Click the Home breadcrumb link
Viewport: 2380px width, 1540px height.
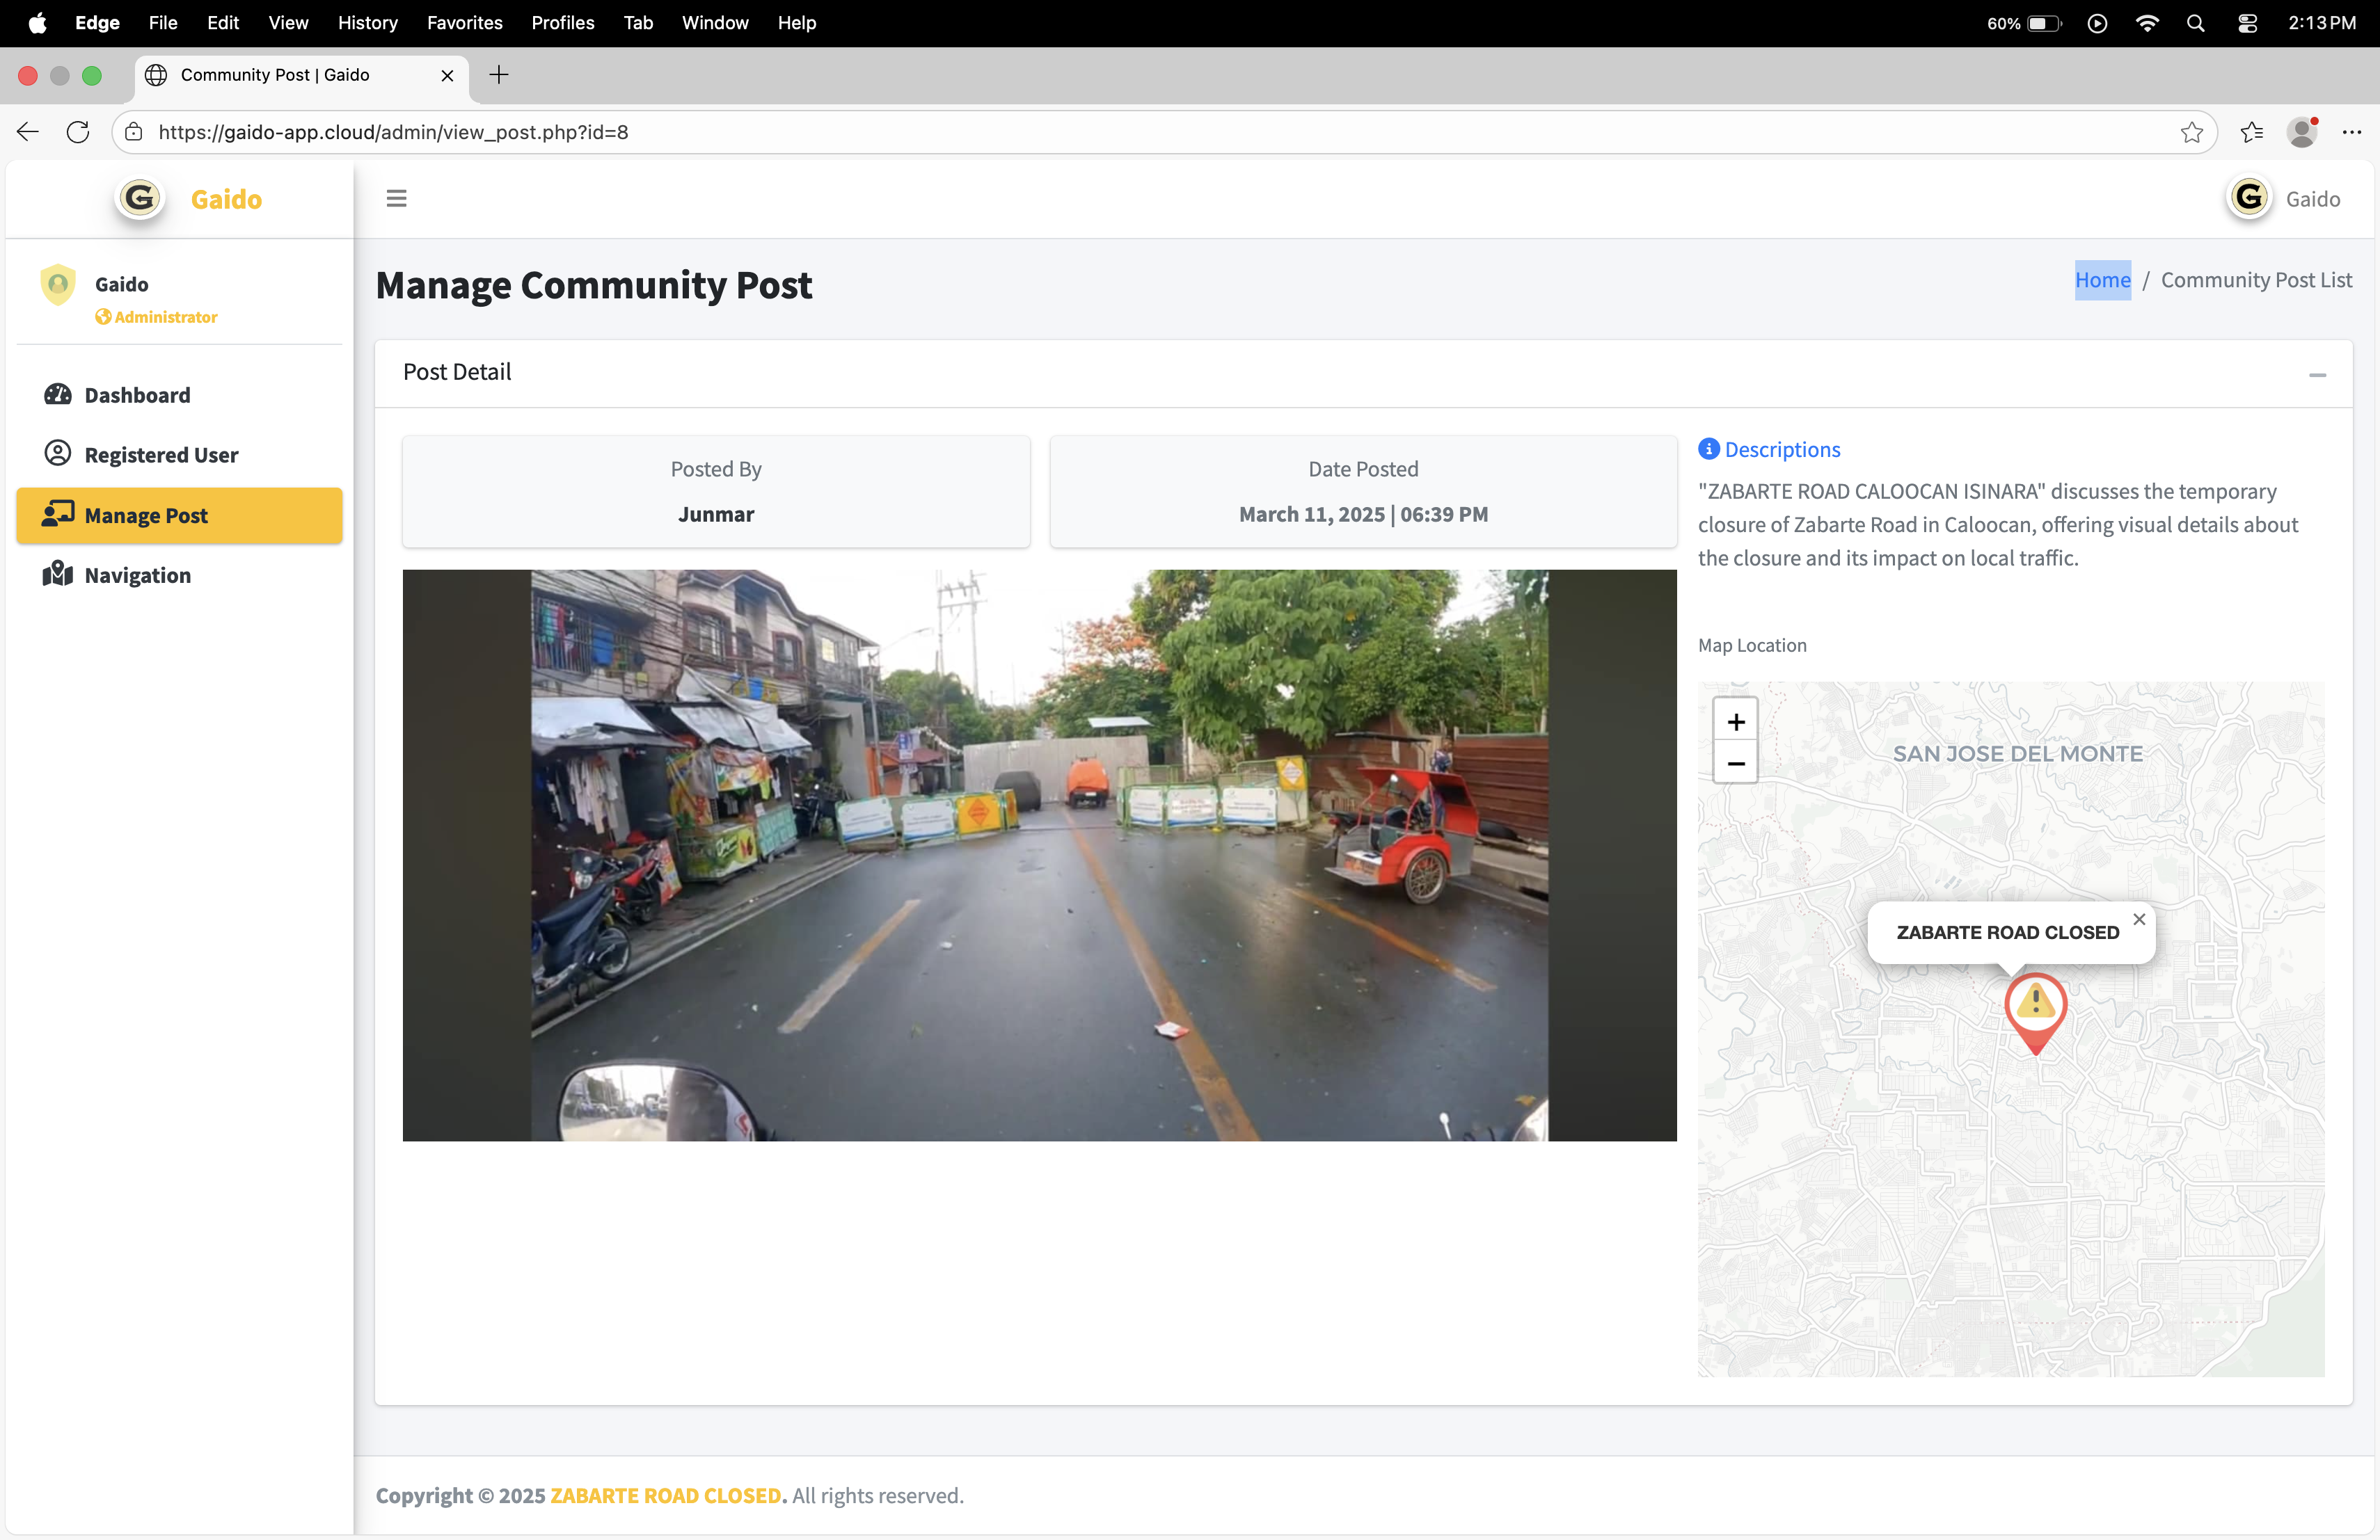2102,280
